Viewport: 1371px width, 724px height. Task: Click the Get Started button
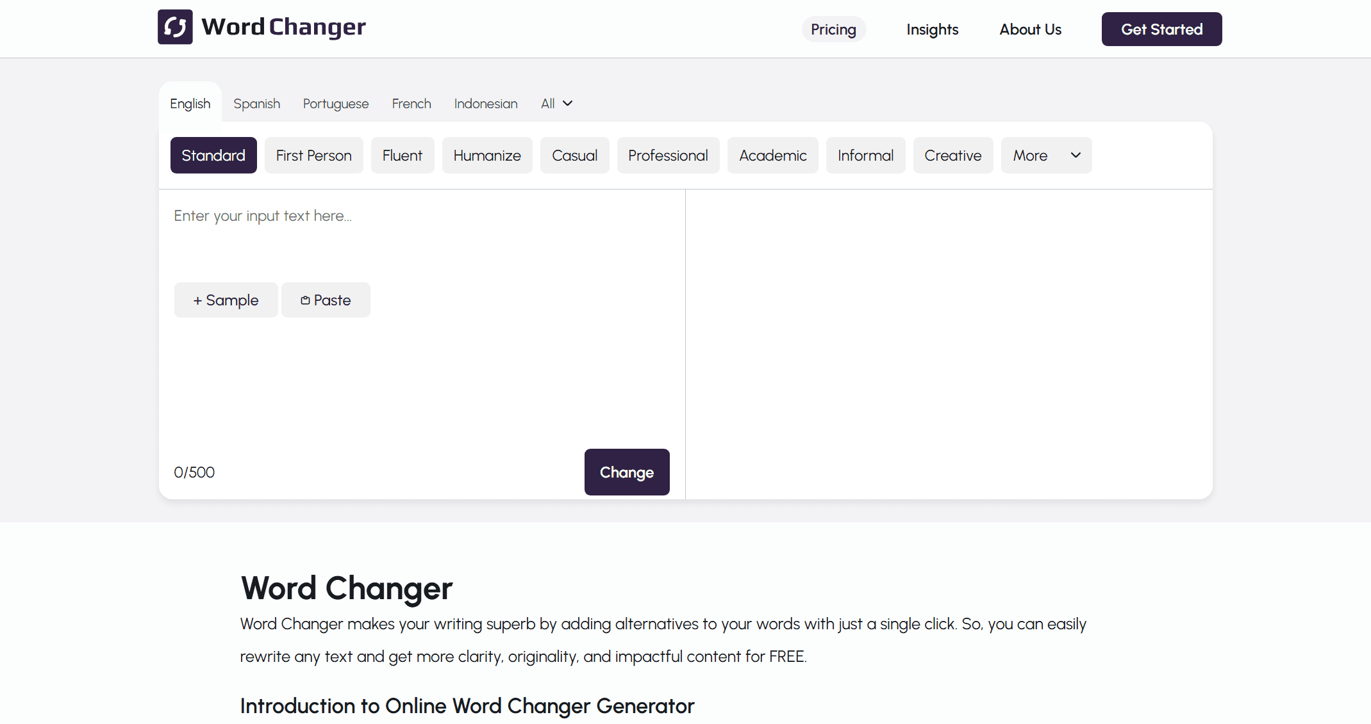(1161, 29)
